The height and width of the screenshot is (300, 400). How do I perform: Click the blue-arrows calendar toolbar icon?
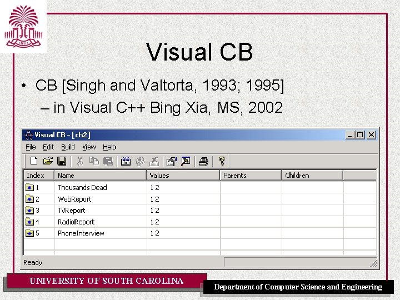pos(126,161)
